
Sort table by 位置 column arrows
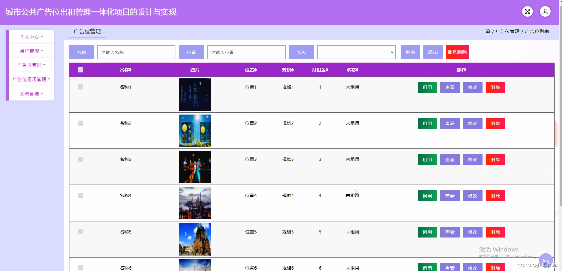[x=256, y=70]
